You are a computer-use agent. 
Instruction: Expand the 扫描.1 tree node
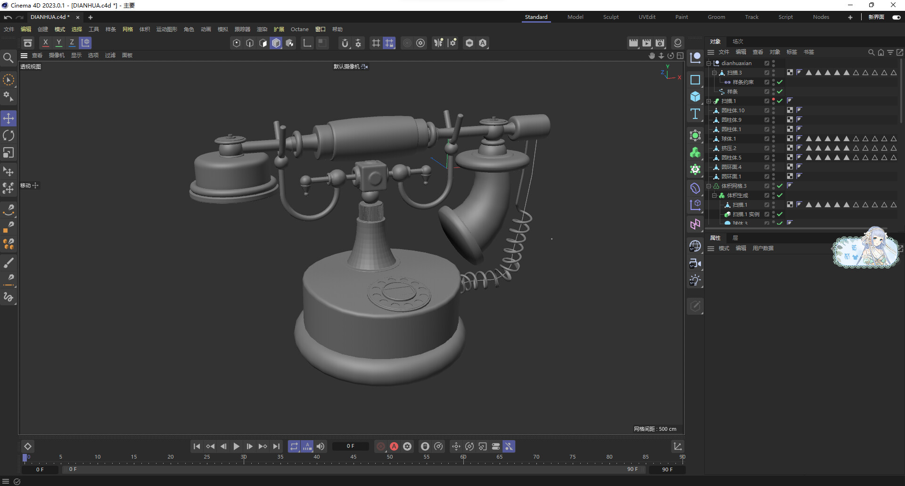[708, 101]
